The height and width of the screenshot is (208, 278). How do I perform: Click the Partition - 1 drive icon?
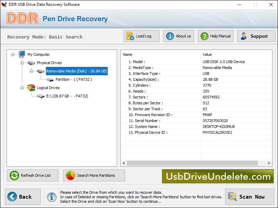click(50, 80)
